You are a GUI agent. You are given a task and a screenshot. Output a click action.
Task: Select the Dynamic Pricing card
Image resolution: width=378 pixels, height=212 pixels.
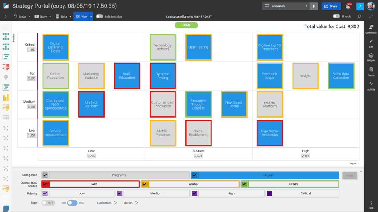click(162, 76)
